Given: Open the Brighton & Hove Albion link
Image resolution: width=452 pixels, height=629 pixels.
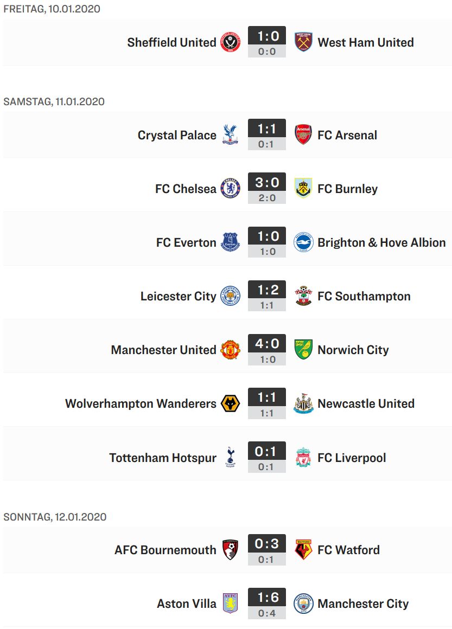Looking at the screenshot, I should tap(382, 242).
